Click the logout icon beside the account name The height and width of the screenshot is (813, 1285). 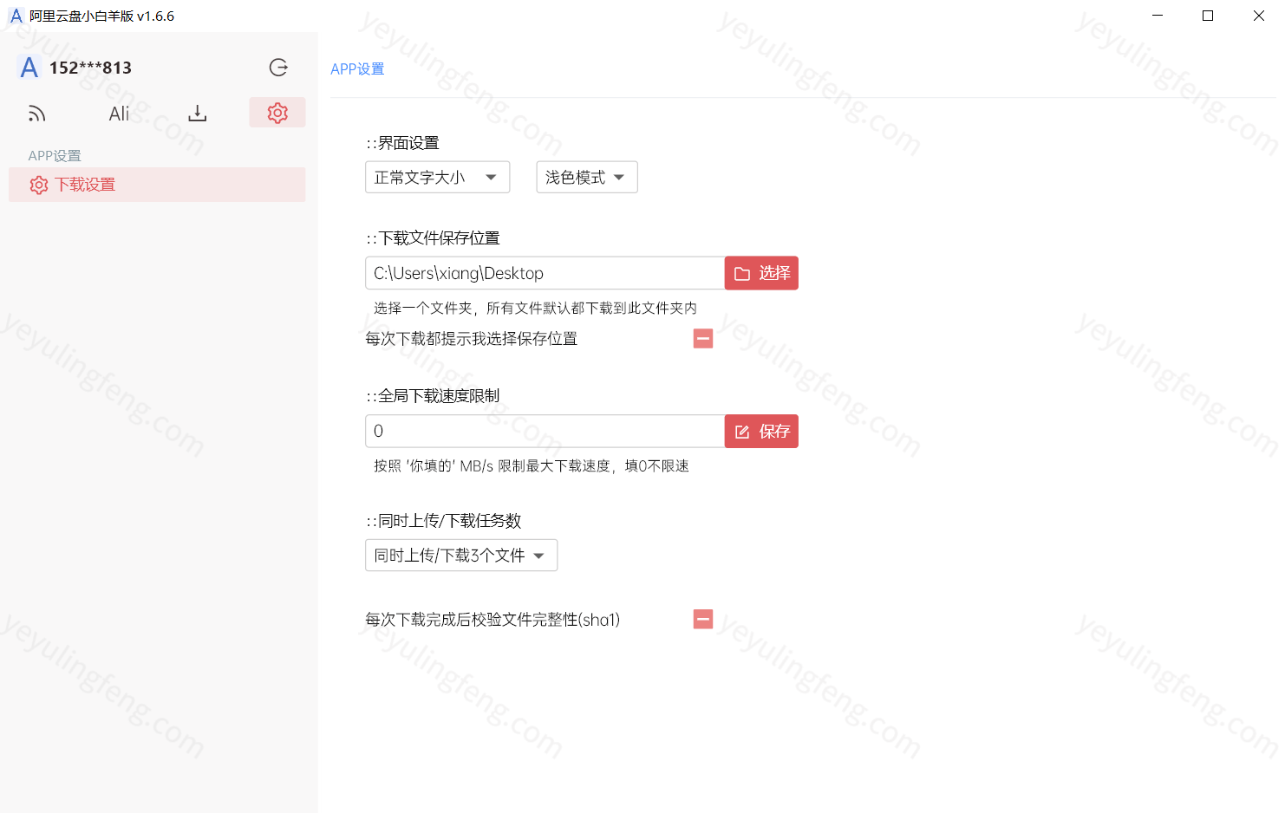point(278,68)
